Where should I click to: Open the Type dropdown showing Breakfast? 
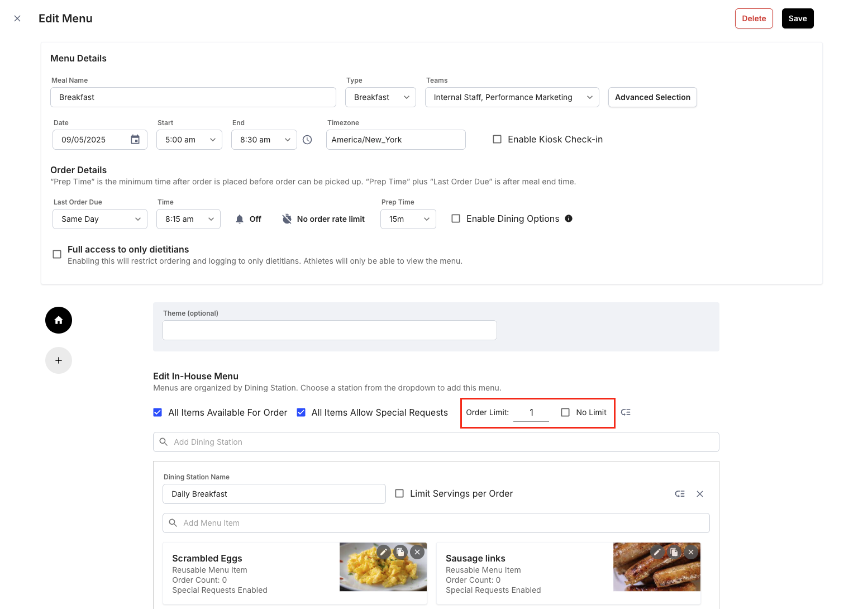[x=380, y=97]
